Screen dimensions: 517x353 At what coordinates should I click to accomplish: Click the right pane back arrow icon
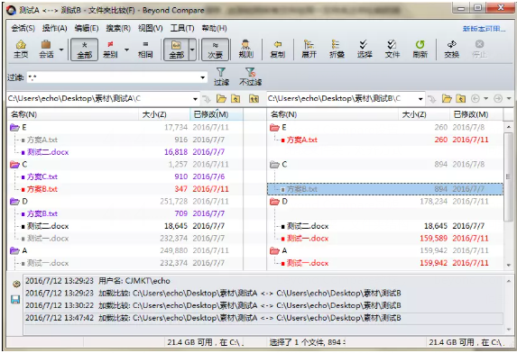[x=475, y=98]
